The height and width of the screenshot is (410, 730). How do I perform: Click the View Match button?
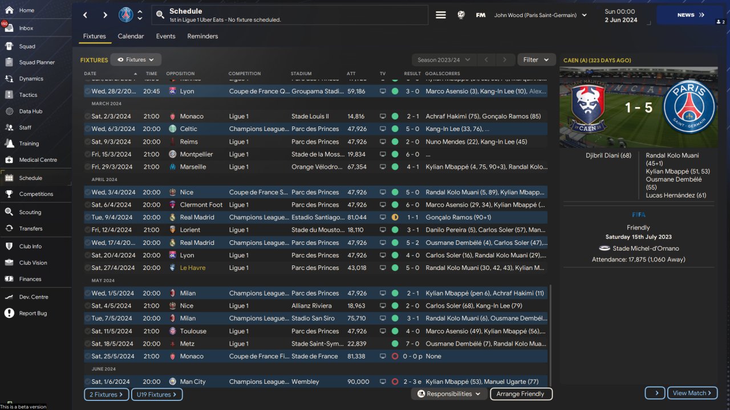(x=692, y=393)
